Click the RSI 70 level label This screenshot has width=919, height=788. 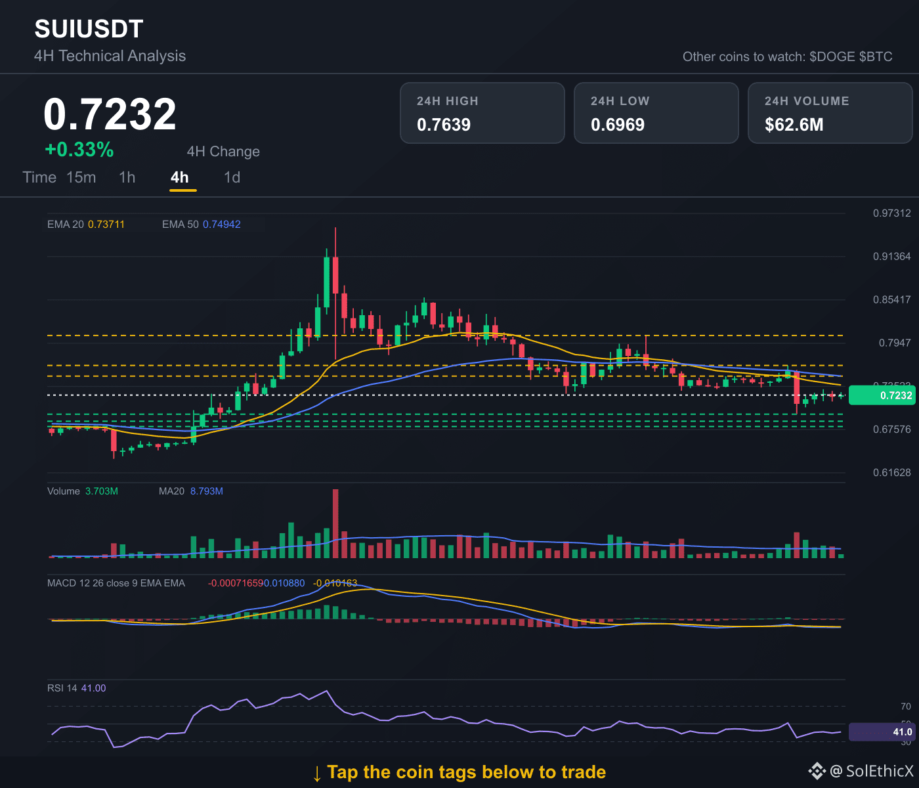click(906, 707)
